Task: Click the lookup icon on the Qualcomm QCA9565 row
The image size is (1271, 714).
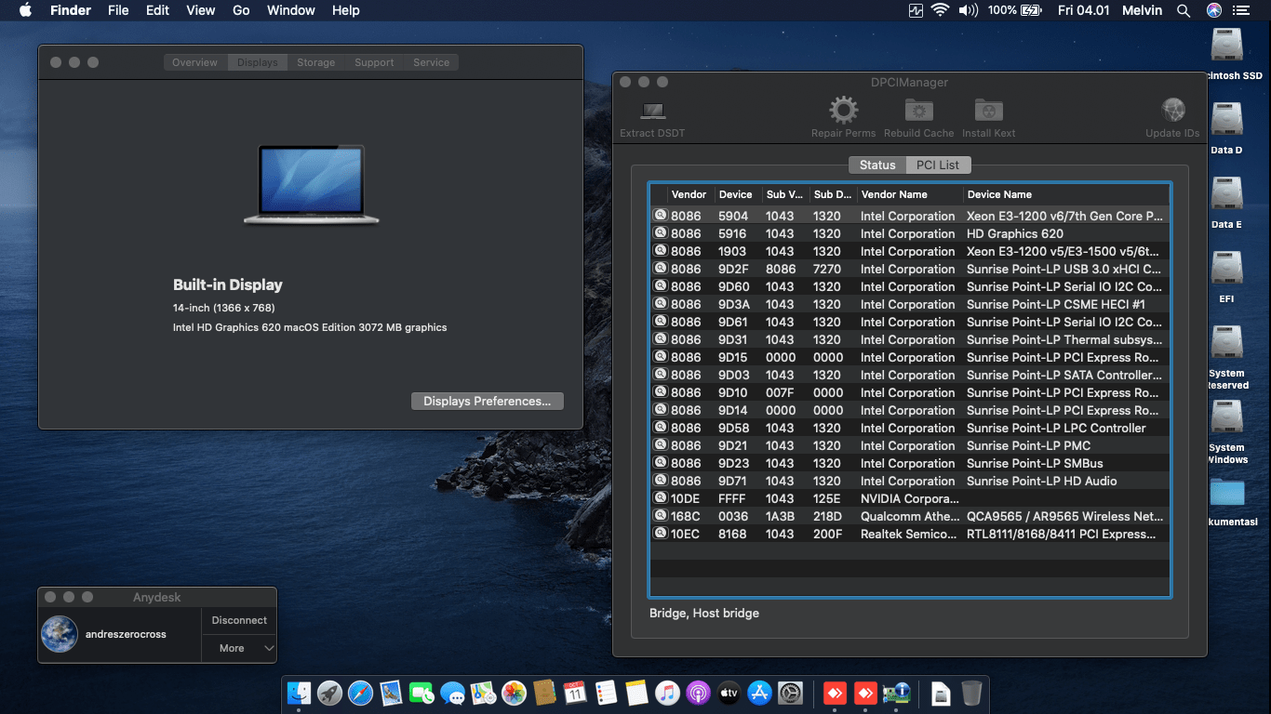Action: (x=661, y=516)
